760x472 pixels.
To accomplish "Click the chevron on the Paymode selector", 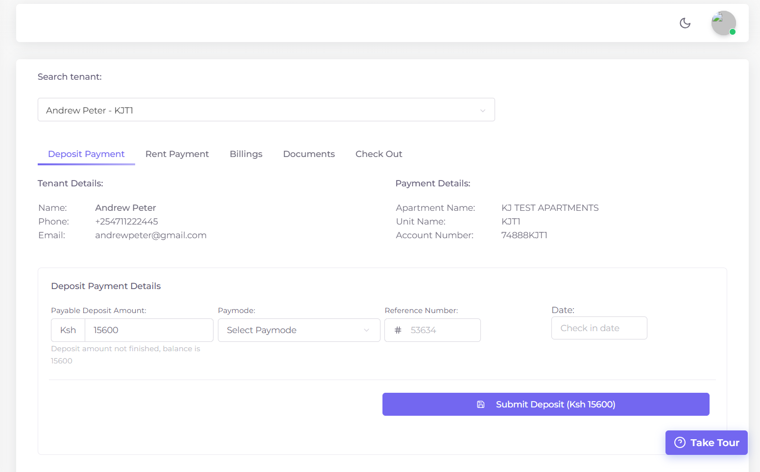I will pos(366,330).
